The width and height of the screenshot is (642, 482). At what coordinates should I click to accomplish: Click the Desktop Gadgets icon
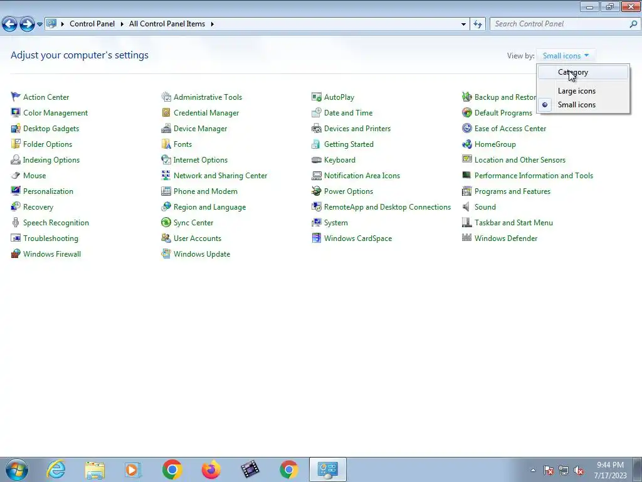(16, 128)
